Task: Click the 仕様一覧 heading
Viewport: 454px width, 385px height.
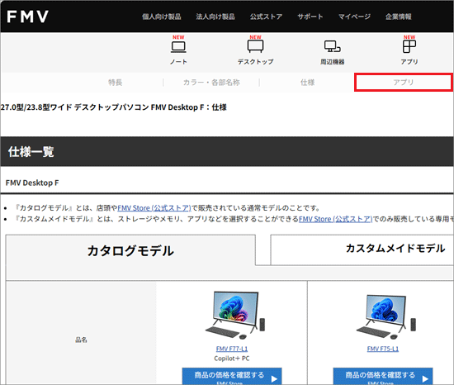Action: tap(31, 151)
